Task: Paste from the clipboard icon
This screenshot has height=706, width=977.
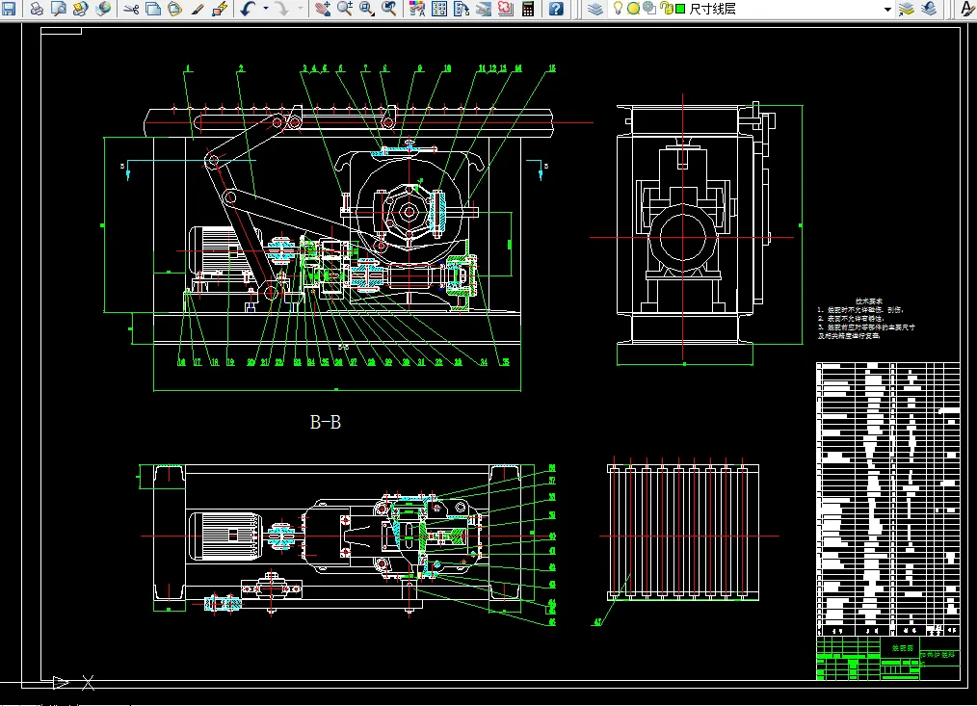Action: pyautogui.click(x=175, y=8)
